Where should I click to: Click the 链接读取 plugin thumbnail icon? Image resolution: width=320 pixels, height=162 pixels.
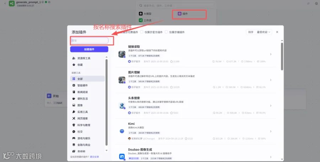[122, 54]
